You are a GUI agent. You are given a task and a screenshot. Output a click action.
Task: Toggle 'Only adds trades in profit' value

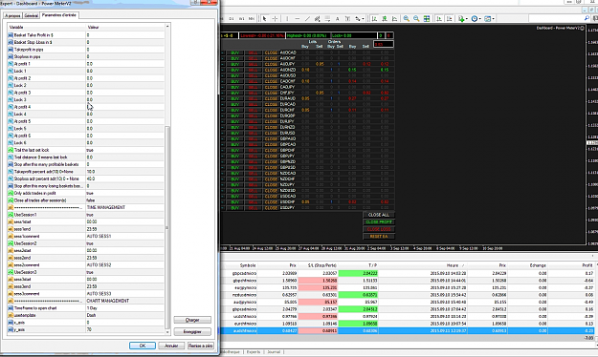(125, 193)
